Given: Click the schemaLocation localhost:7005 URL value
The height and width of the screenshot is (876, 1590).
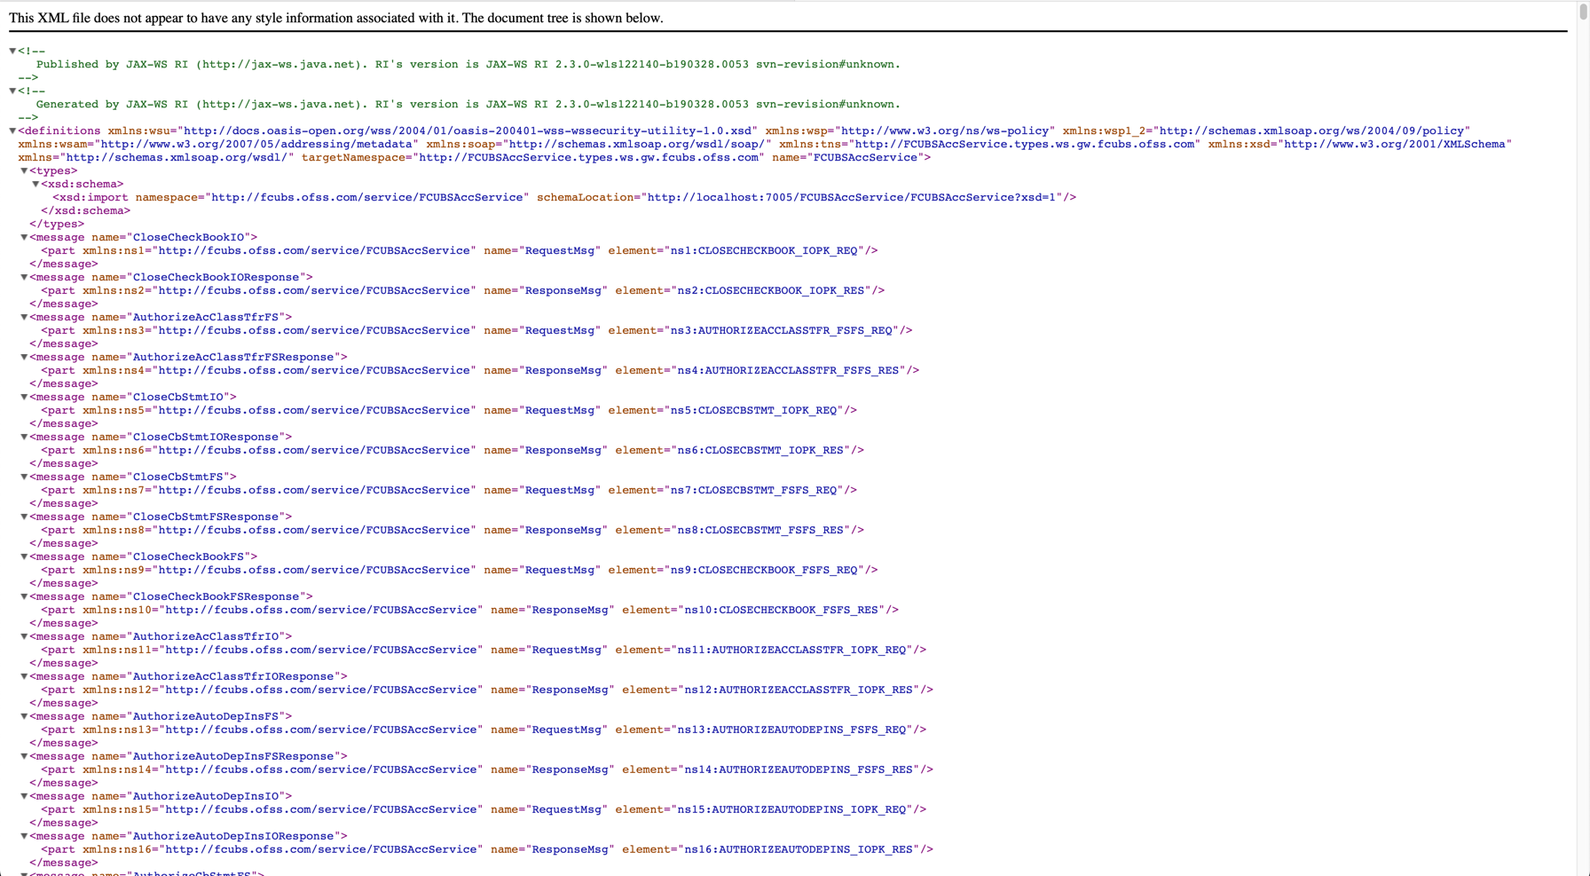Looking at the screenshot, I should coord(853,198).
